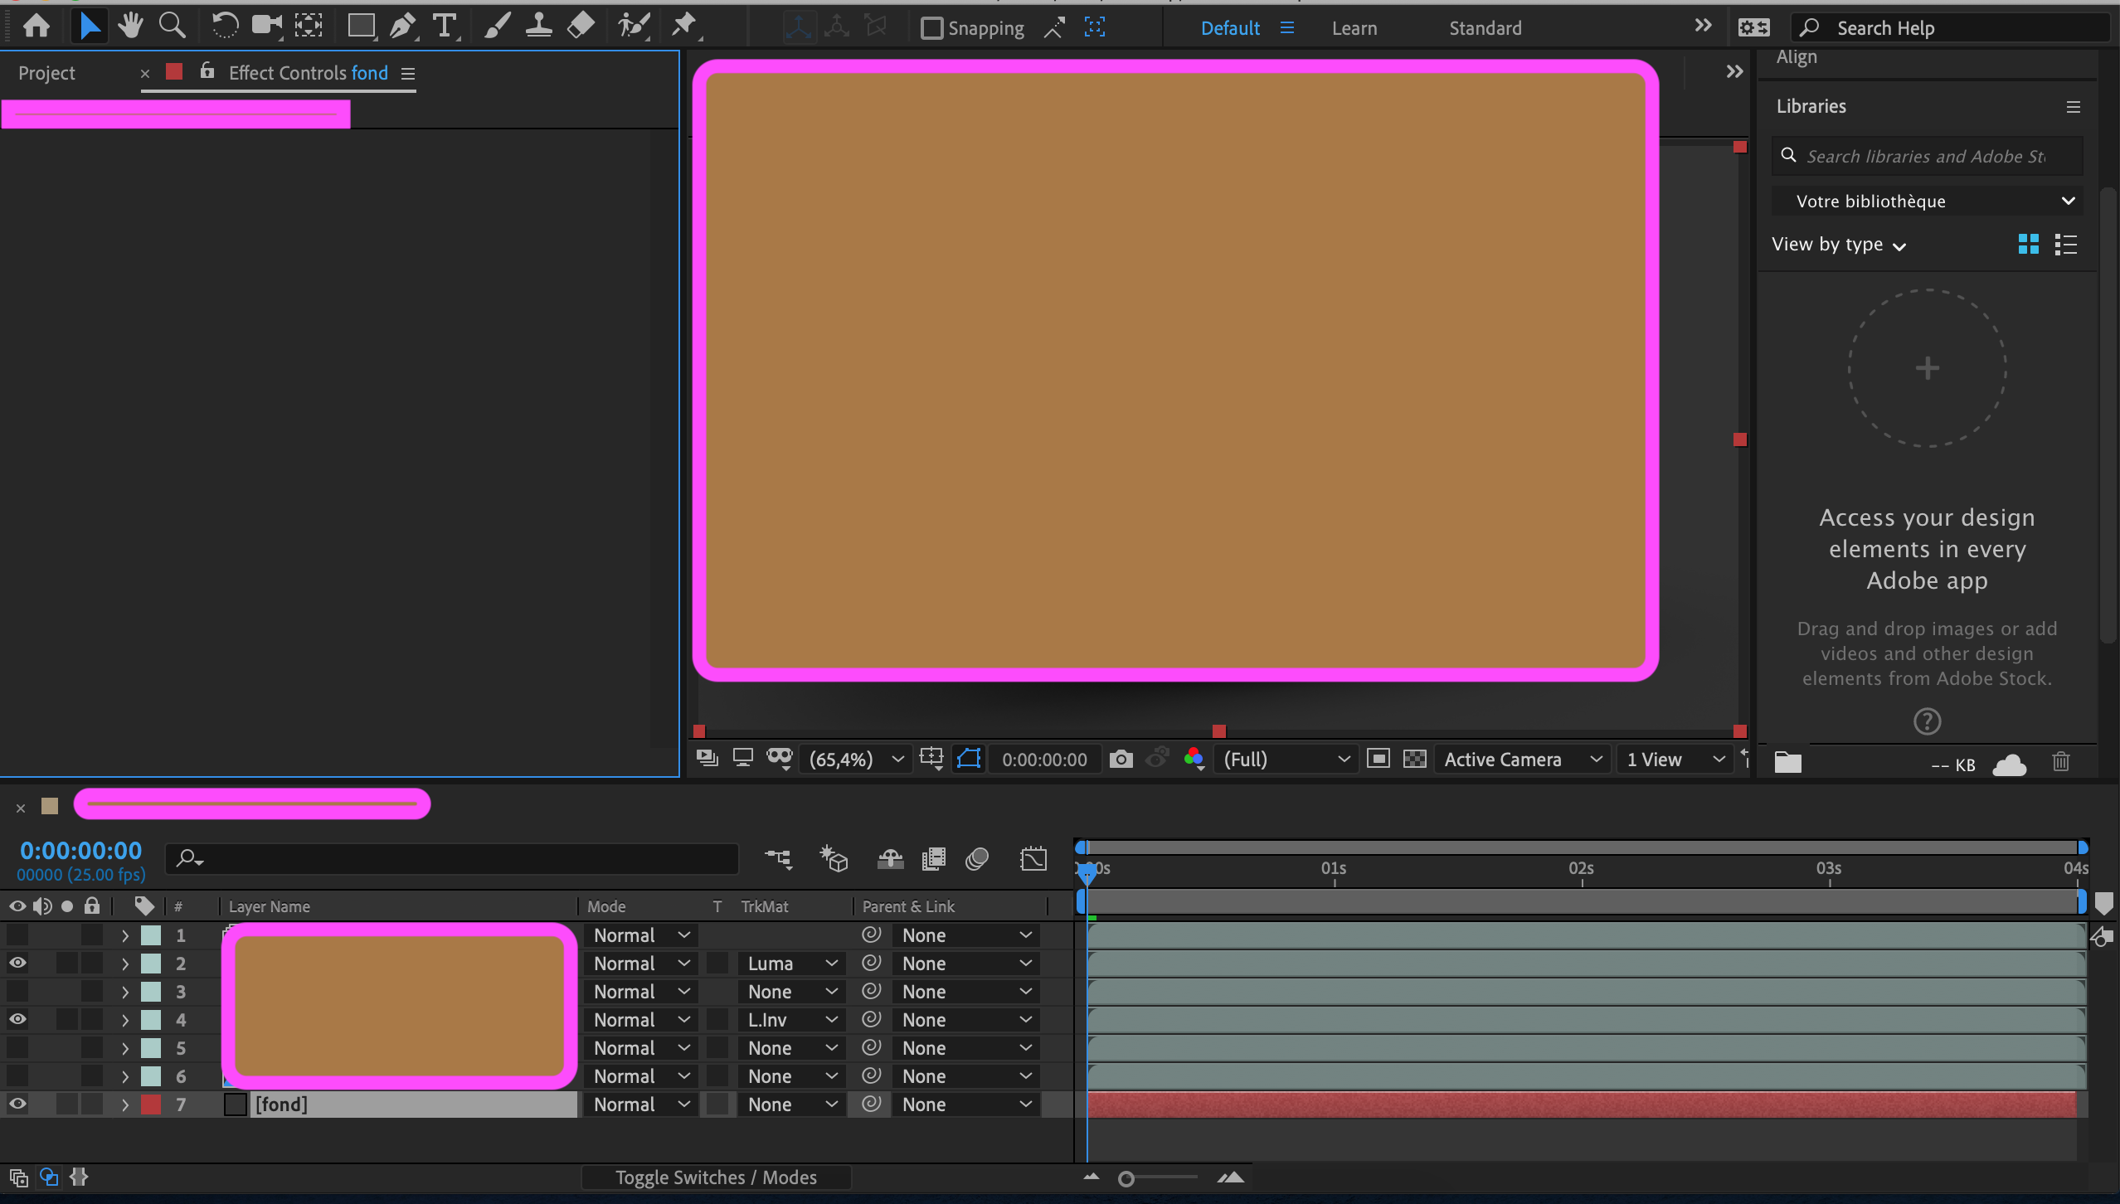Switch to the Learn workspace
The width and height of the screenshot is (2120, 1204).
coord(1354,28)
